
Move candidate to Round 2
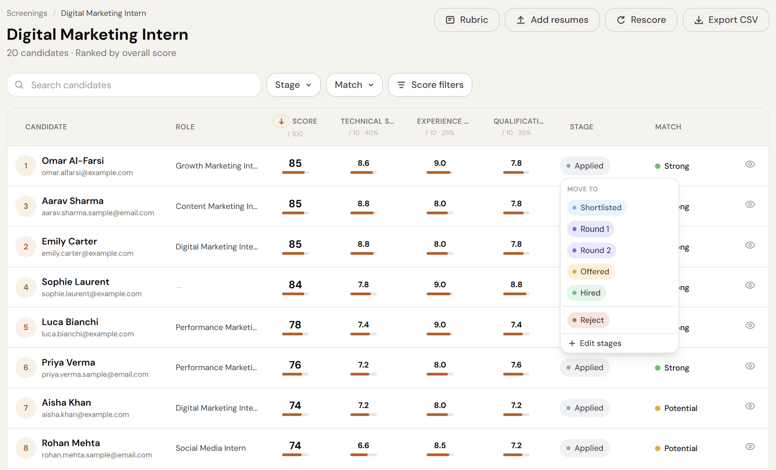pos(592,250)
